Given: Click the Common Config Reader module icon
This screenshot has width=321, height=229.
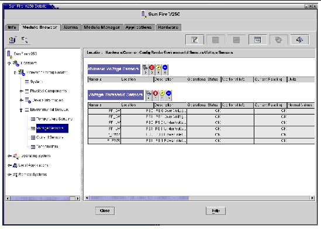Looking at the screenshot, I should 22,72.
